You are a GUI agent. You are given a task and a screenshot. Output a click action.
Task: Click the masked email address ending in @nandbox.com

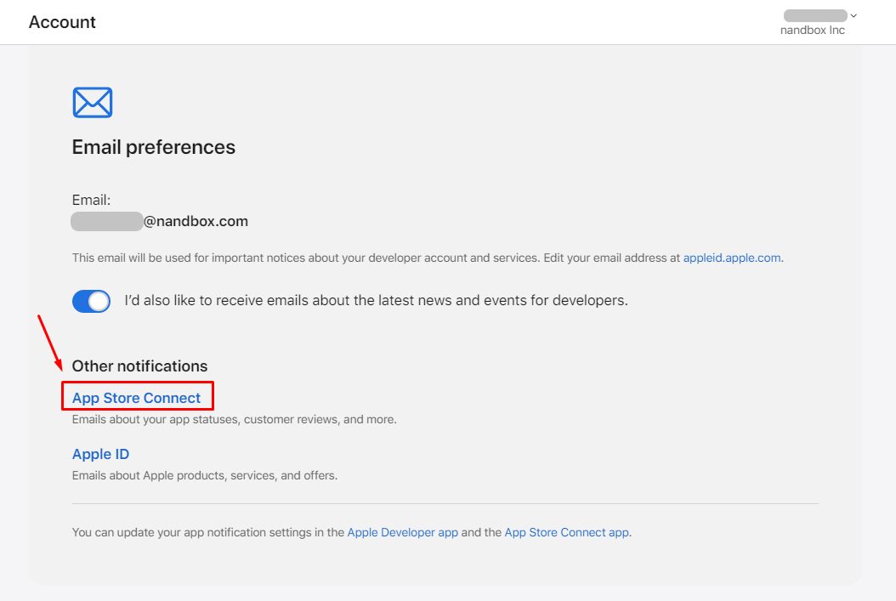(x=158, y=221)
